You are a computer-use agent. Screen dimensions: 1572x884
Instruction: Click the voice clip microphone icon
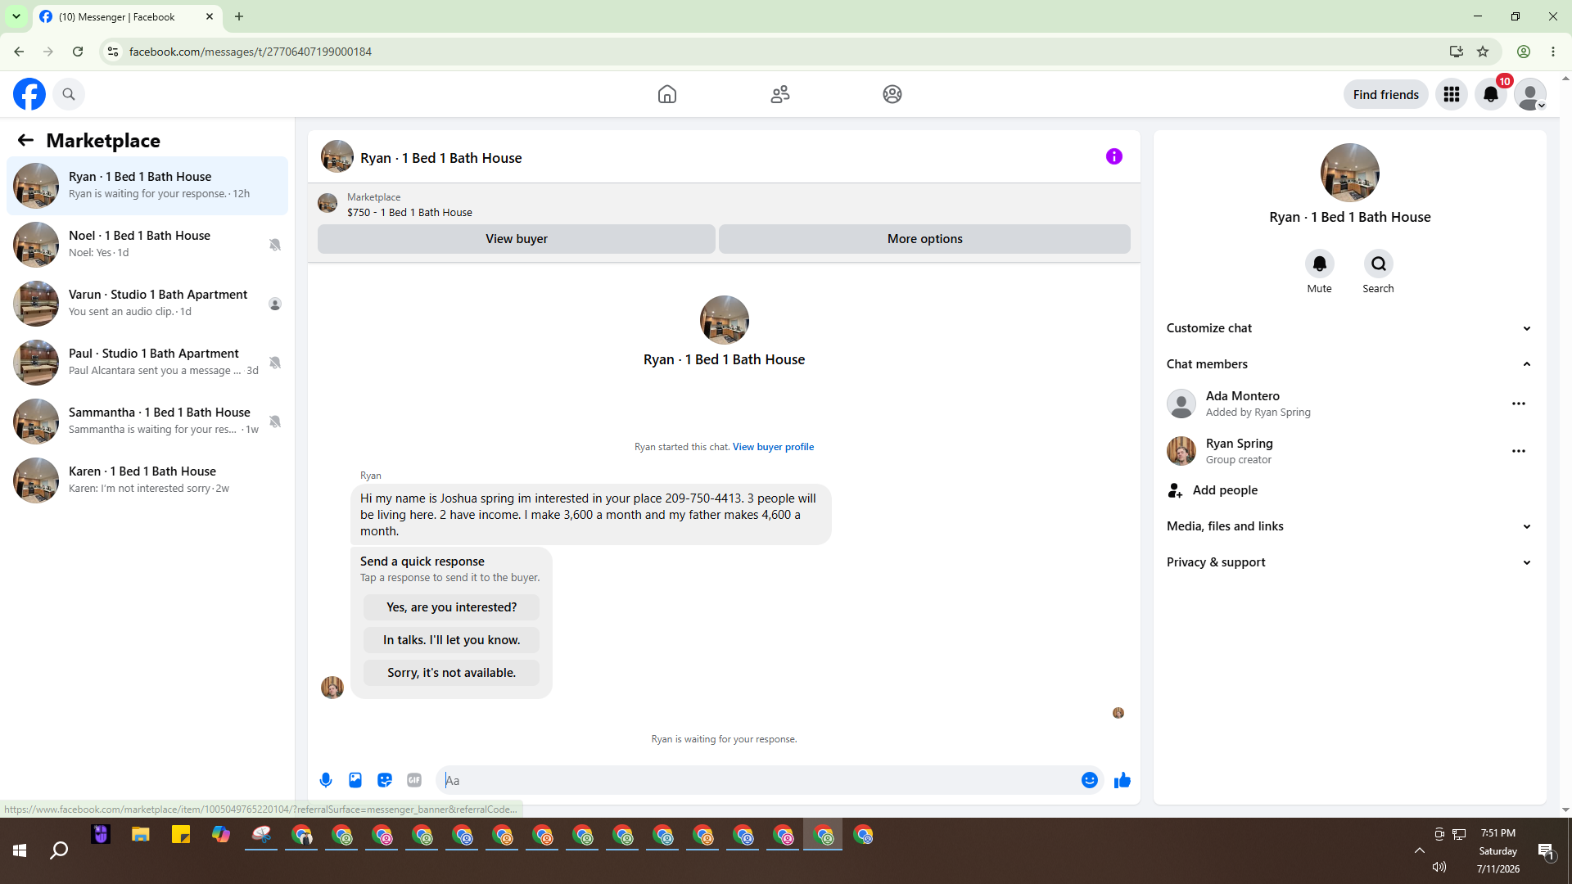(x=326, y=780)
